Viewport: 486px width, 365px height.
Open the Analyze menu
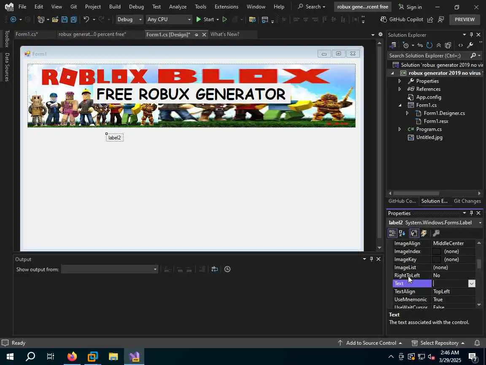[178, 6]
